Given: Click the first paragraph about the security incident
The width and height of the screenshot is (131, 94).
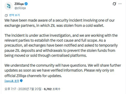Looking at the screenshot, I should pos(60,23).
